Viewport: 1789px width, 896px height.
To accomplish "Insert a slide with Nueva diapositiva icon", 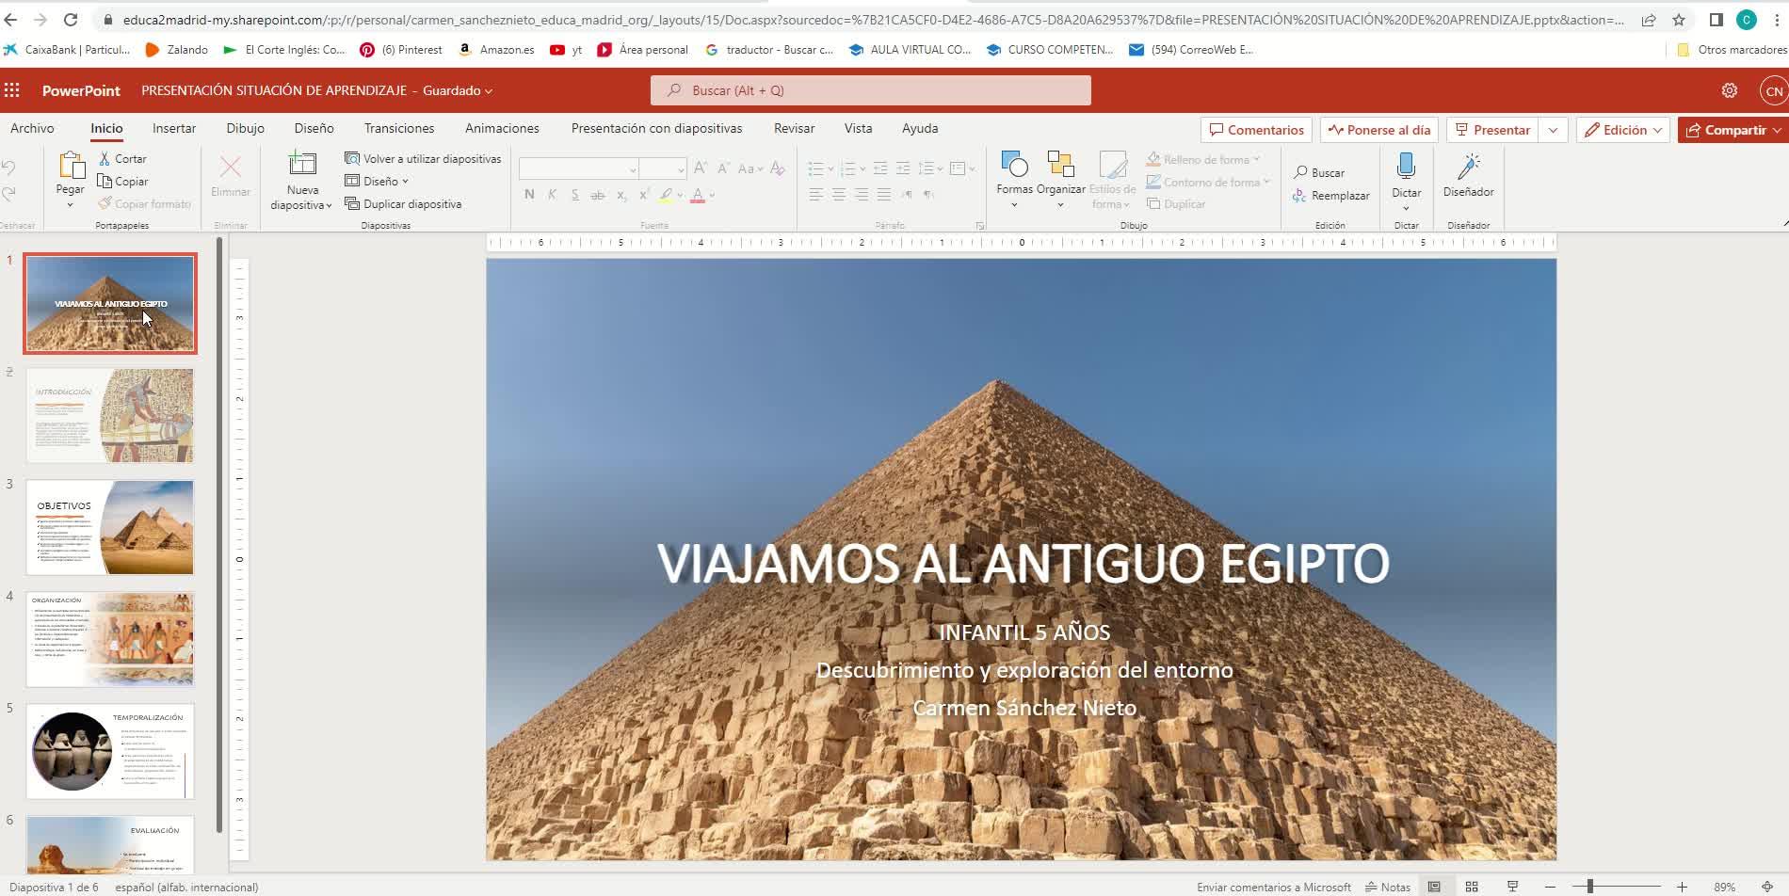I will pos(302,165).
